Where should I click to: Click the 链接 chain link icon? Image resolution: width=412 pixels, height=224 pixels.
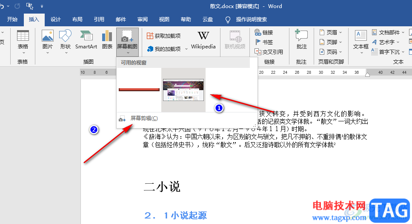click(257, 33)
